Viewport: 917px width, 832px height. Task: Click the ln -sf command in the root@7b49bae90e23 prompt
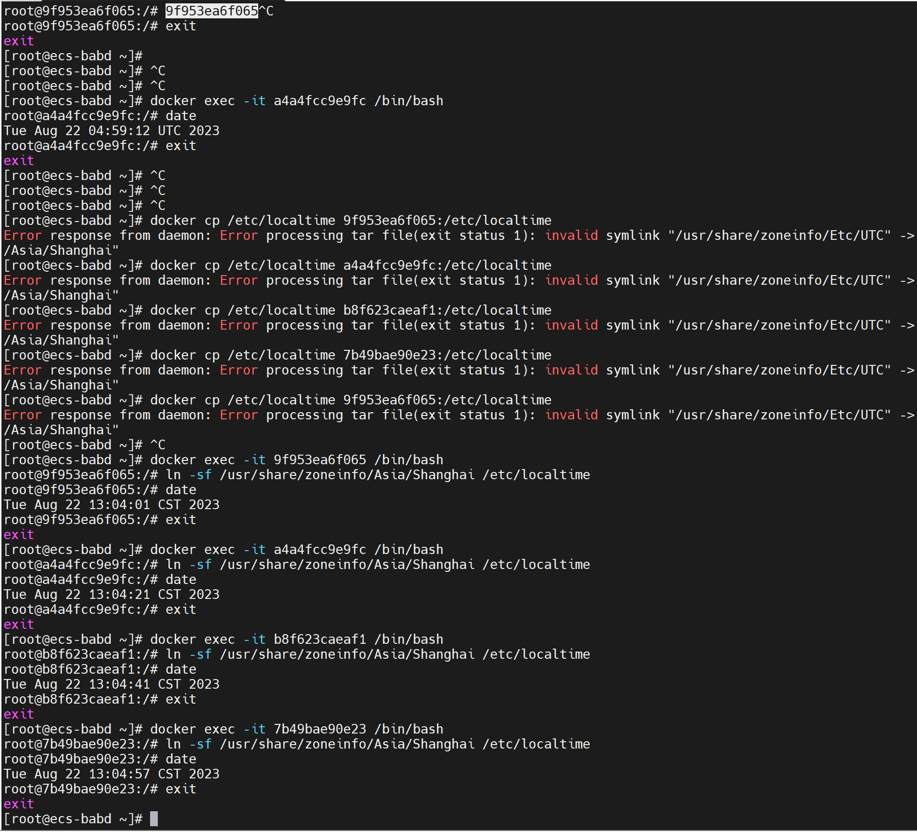click(378, 744)
